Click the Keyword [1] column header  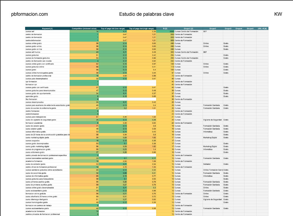pos(47,29)
